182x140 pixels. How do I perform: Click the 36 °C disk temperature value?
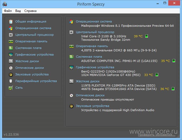tap(165, 89)
